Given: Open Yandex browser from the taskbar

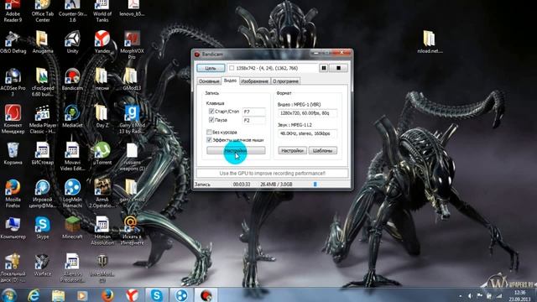Looking at the screenshot, I should [133, 294].
